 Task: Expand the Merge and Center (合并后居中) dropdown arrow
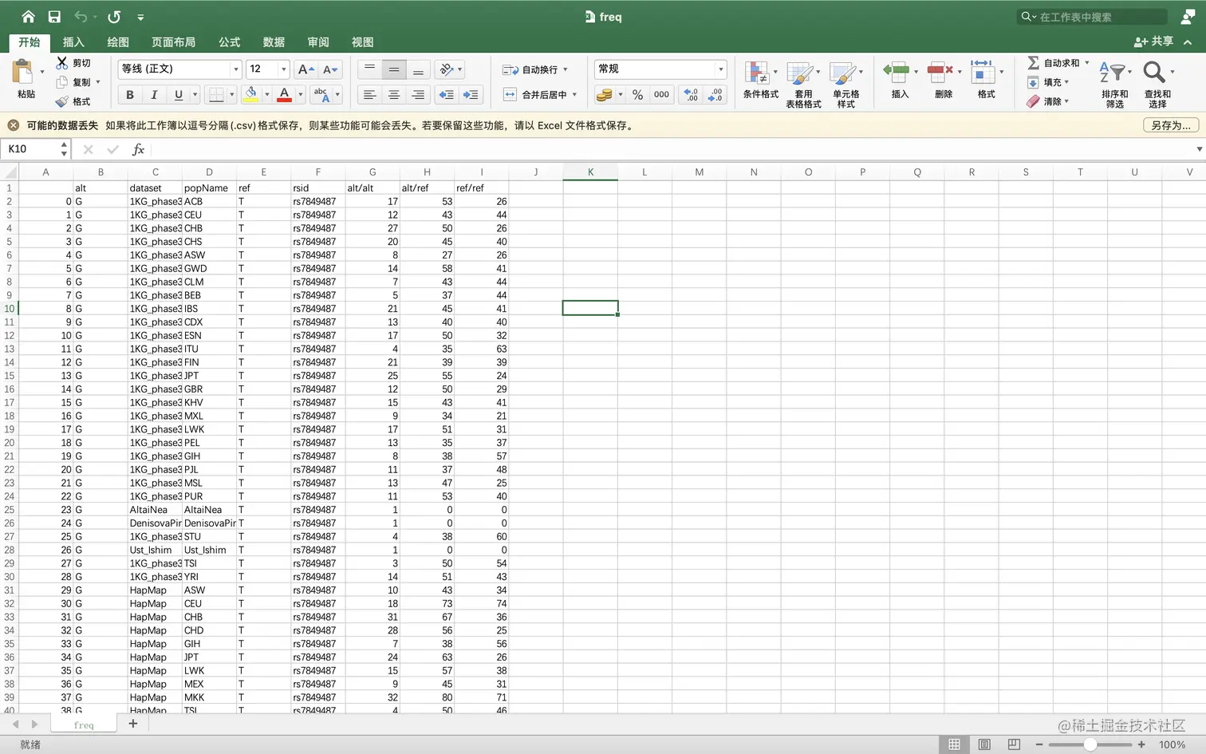click(x=574, y=95)
